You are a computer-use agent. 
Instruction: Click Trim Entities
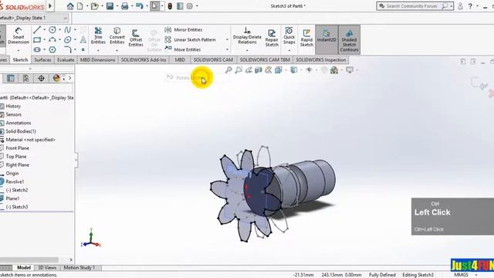point(98,36)
